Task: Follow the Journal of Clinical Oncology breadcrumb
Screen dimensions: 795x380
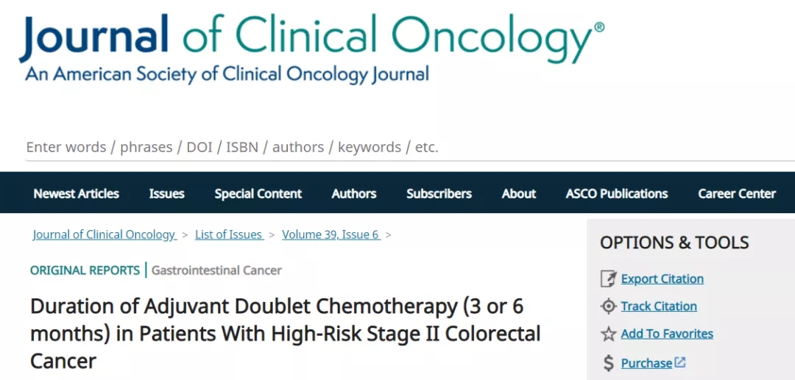Action: 104,235
